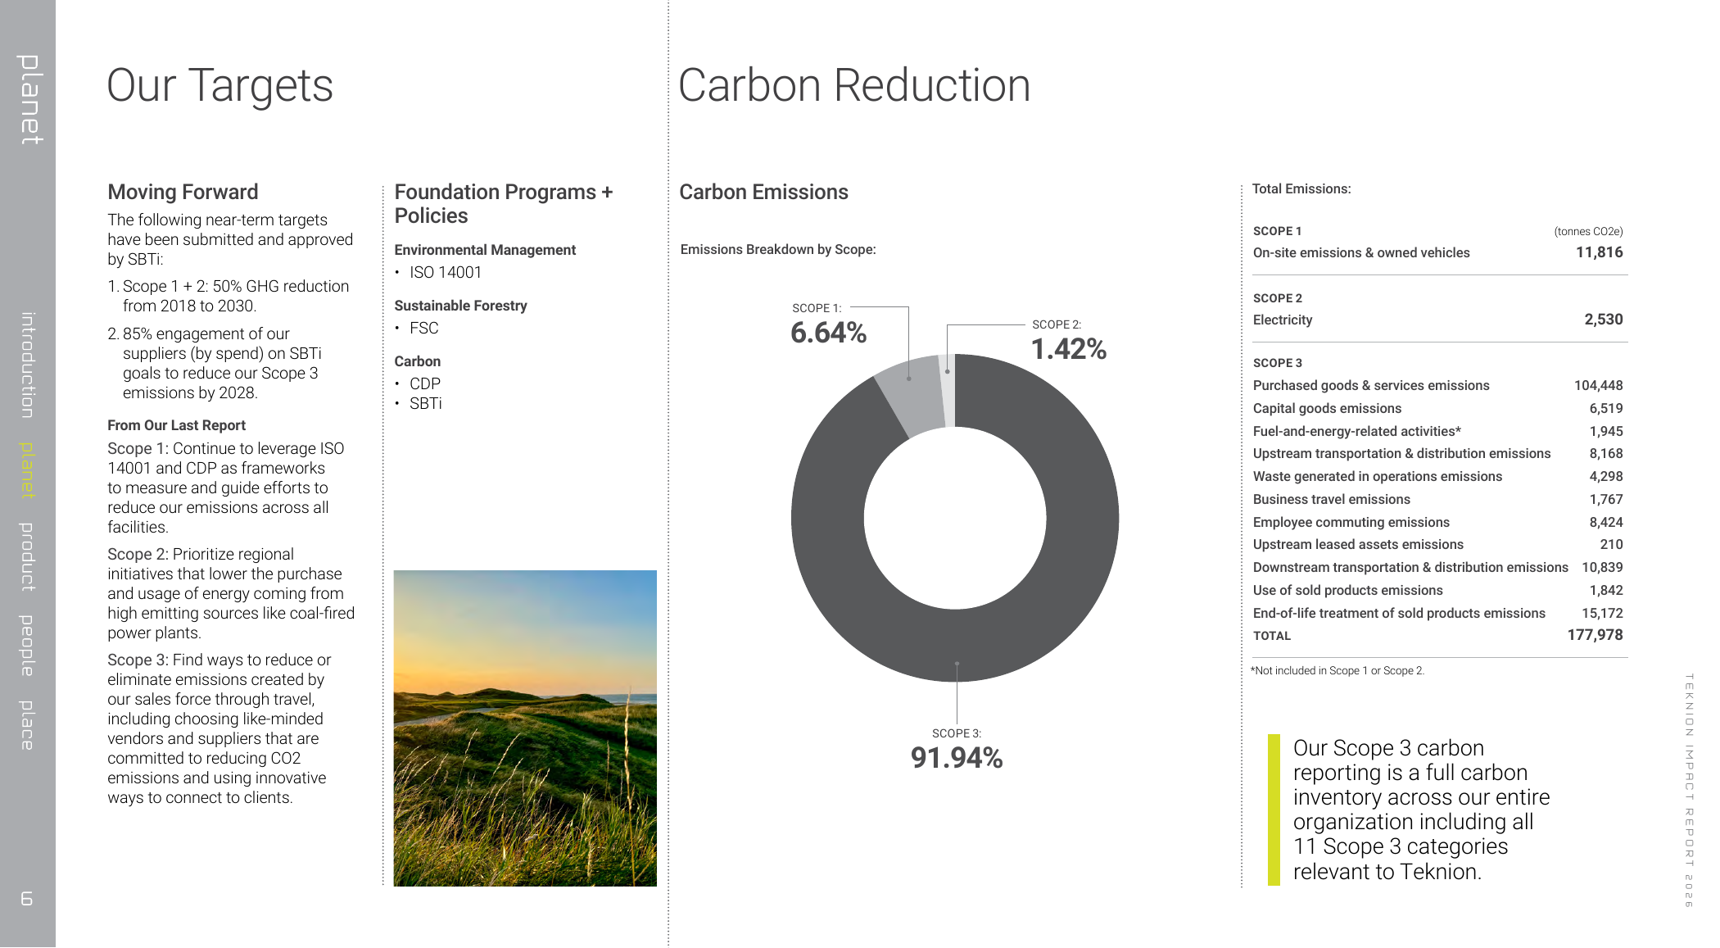Viewport: 1720px width, 948px height.
Task: Select the 'Carbon Reduction' heading
Action: (854, 86)
